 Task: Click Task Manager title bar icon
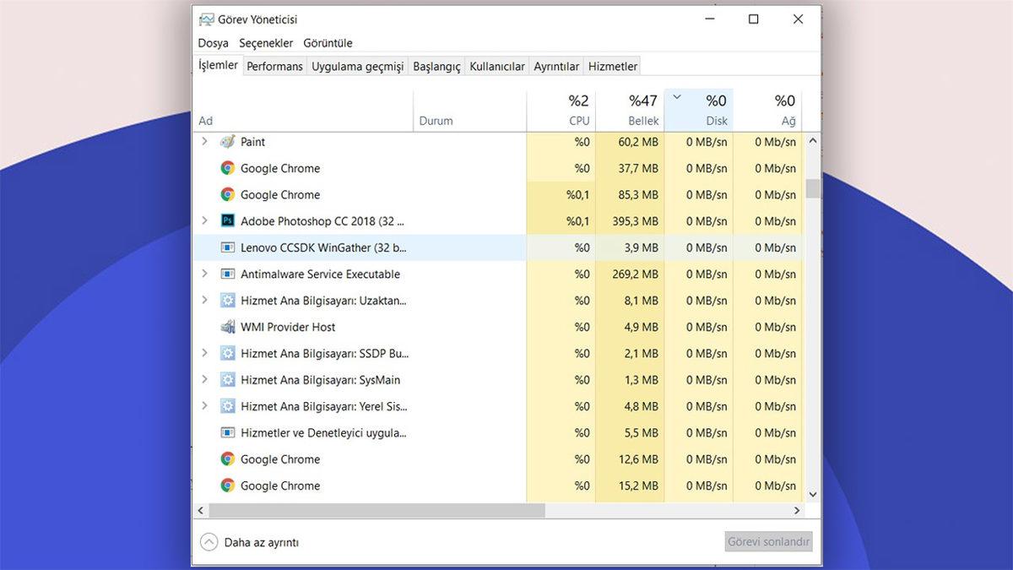206,19
